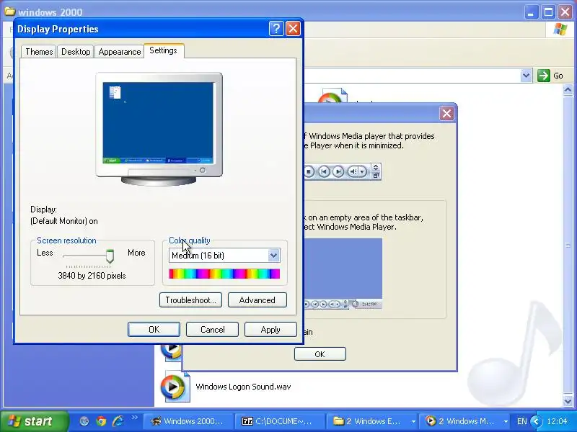This screenshot has height=432, width=577.
Task: Click the previous track button in mini player
Action: (324, 171)
